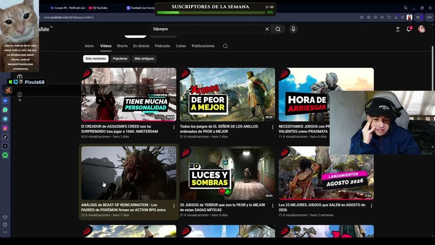Open options menu for Beast of Reincarnation video
Viewport: 435px width, 245px height.
tap(174, 206)
